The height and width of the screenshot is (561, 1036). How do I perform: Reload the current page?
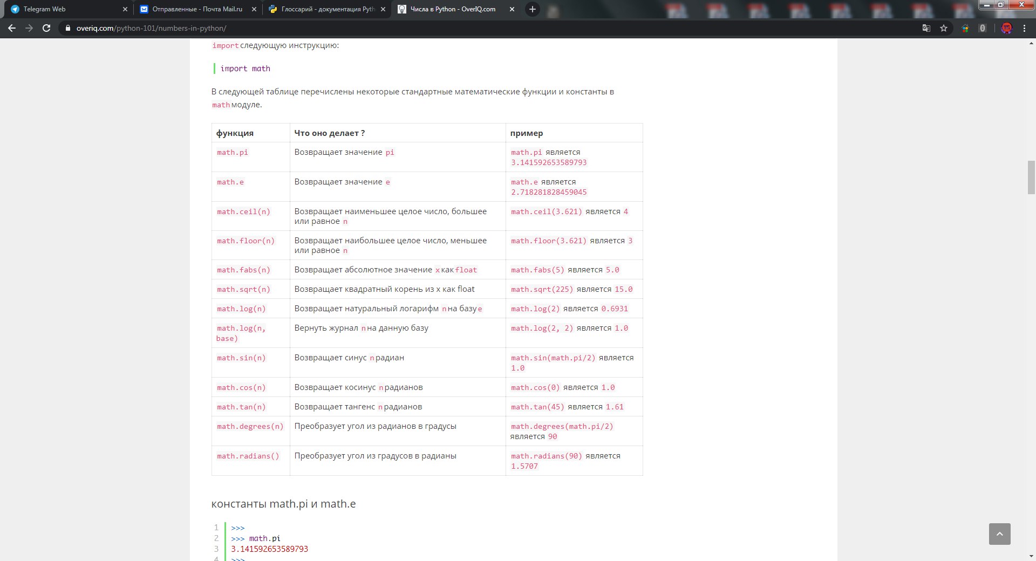coord(46,28)
